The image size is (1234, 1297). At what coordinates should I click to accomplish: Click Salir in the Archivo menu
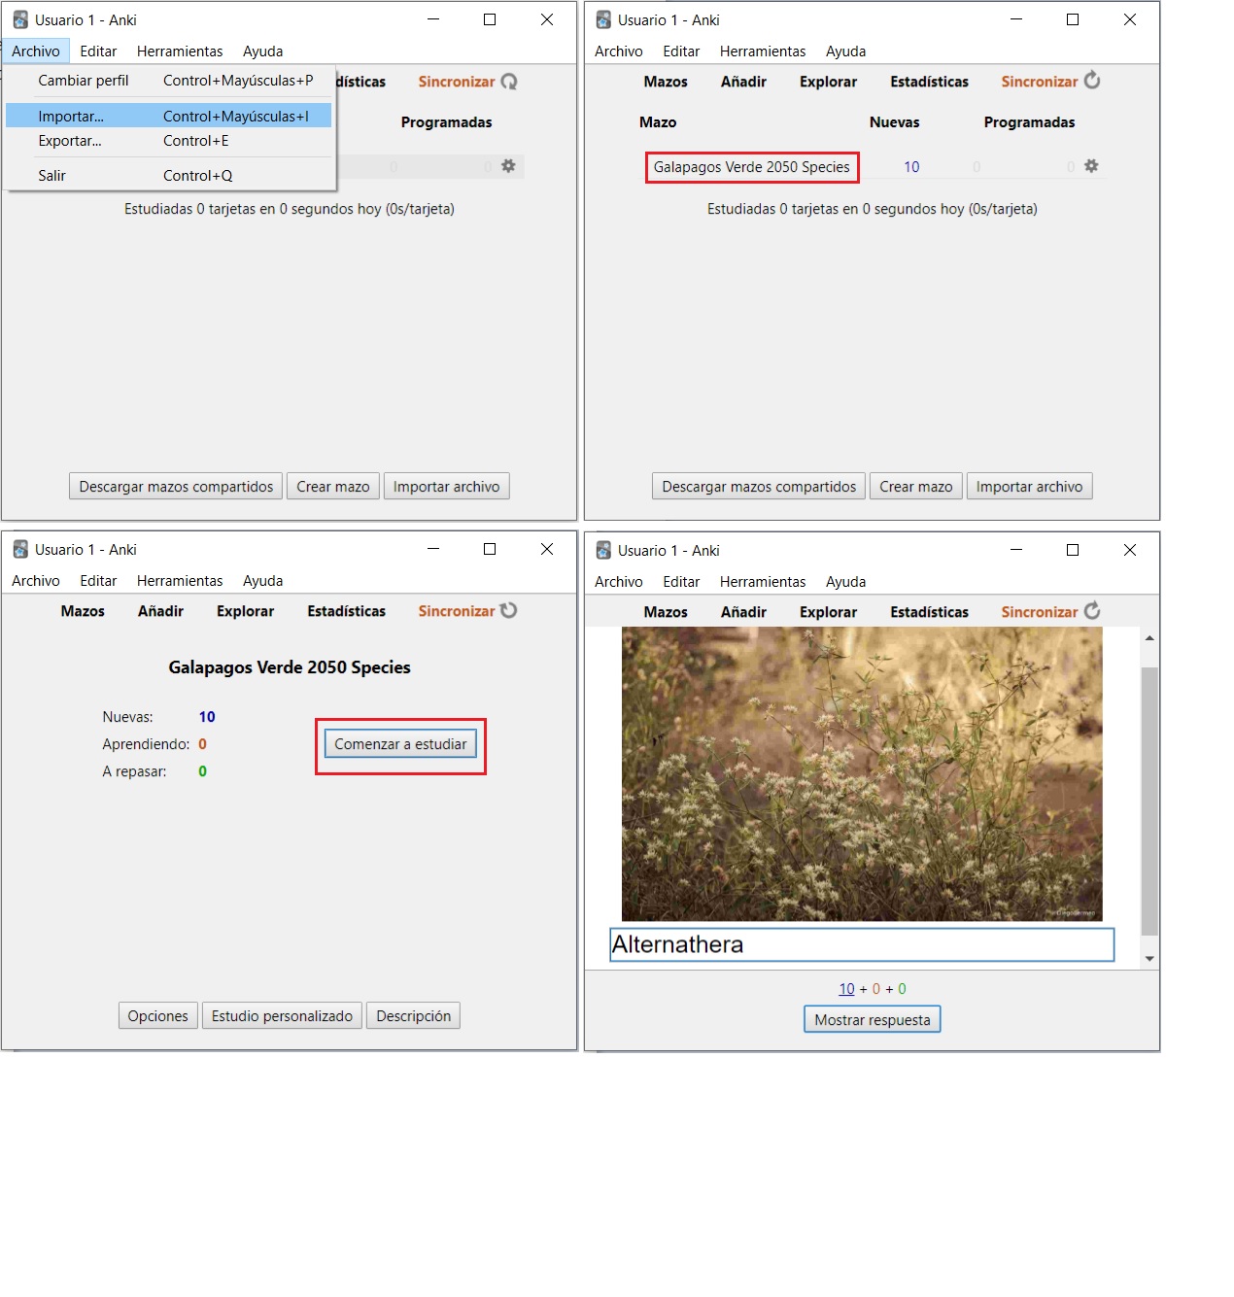click(52, 176)
